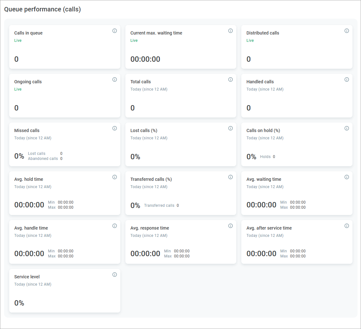Click Max label in Avg. response time card
The width and height of the screenshot is (361, 329).
[168, 256]
